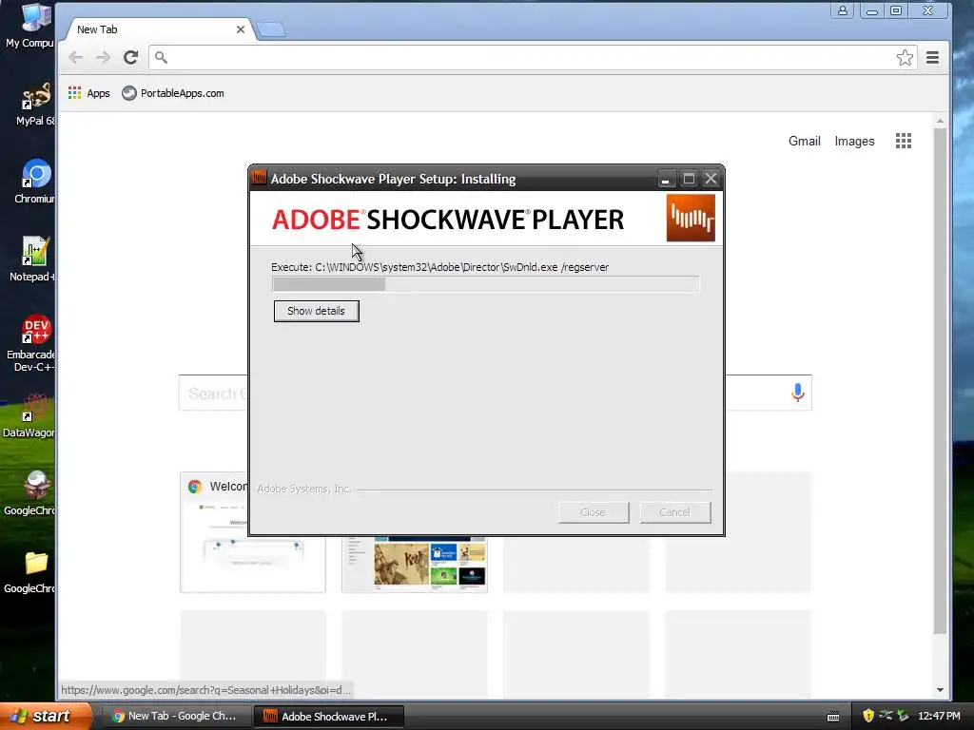Click the Shockwave logo icon in installer header
Image resolution: width=974 pixels, height=730 pixels.
coord(691,218)
